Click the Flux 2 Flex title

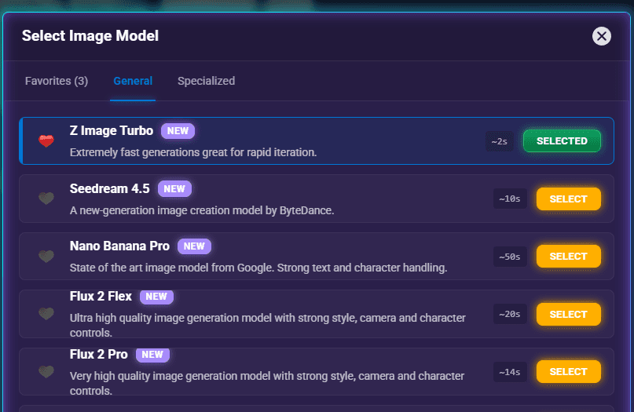tap(101, 297)
